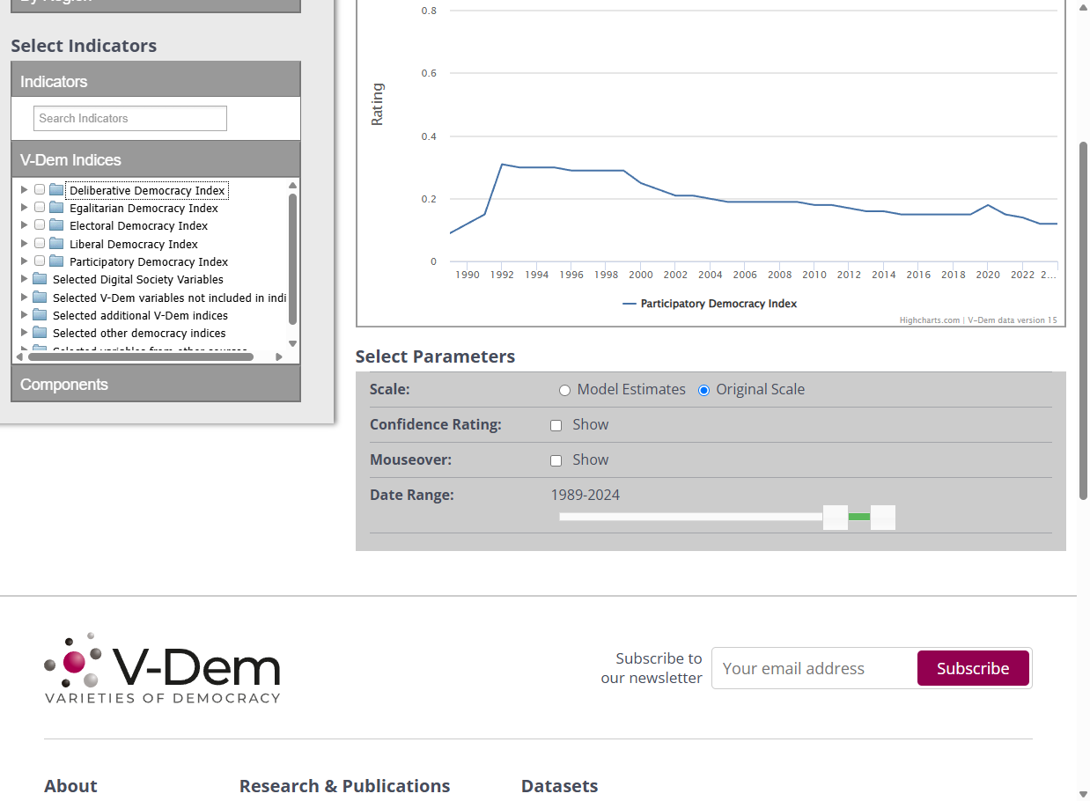The image size is (1090, 801).
Task: Check the Egalitarian Democracy Index checkbox
Action: pos(40,208)
